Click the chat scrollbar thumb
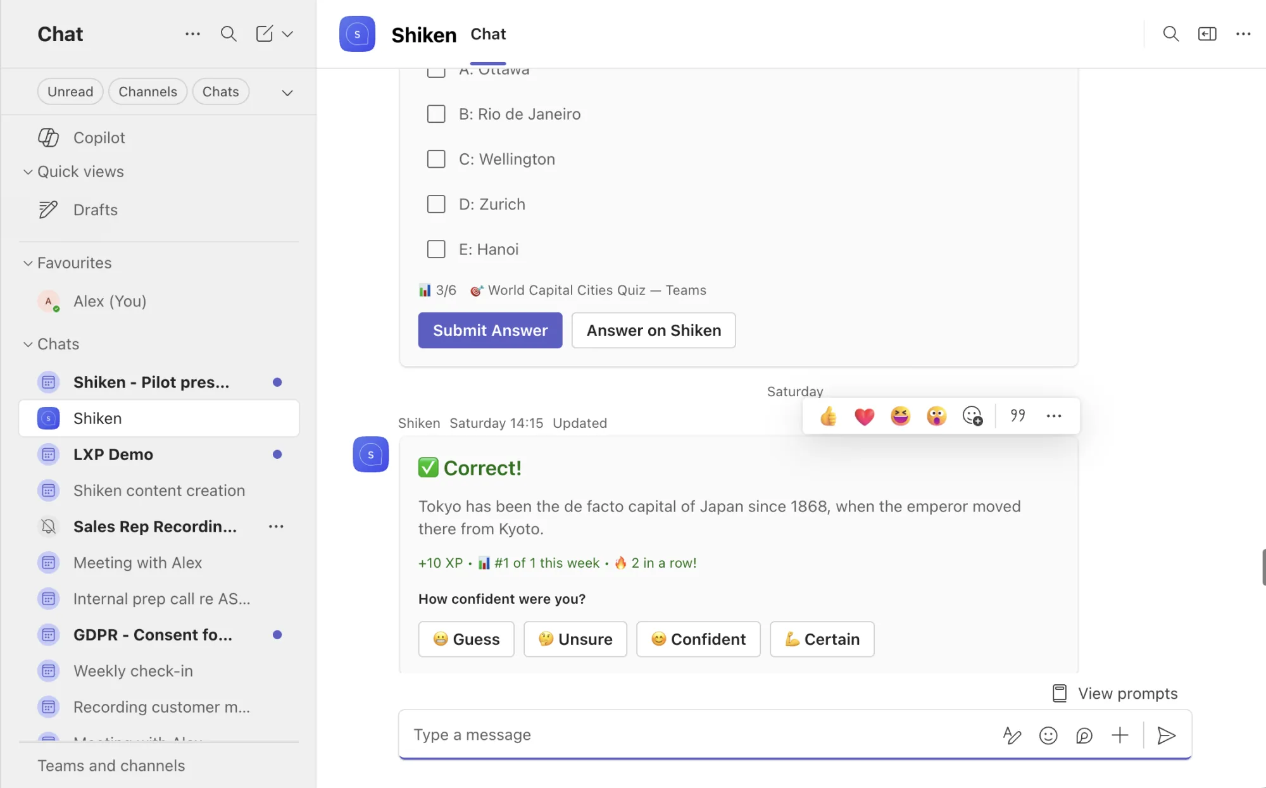 click(x=1263, y=567)
